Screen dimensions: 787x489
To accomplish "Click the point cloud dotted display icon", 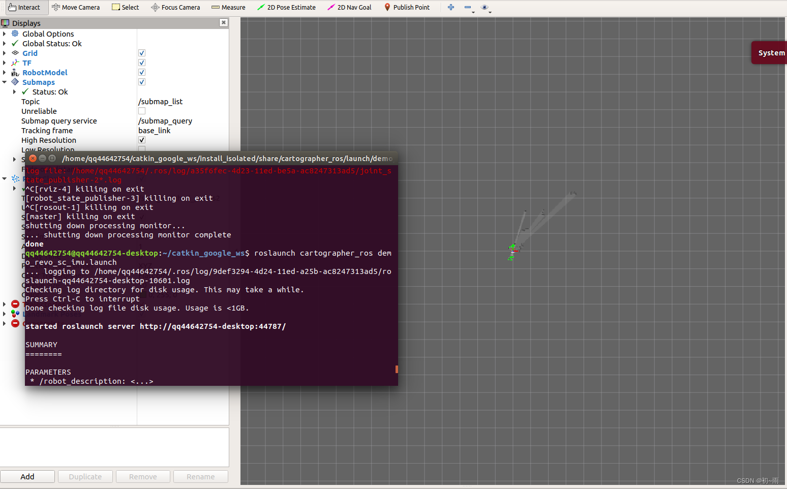I will click(15, 179).
